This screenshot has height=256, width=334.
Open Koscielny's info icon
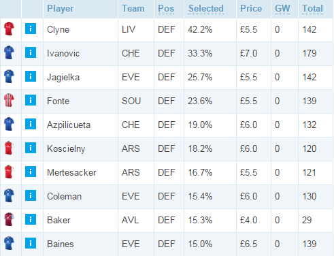[31, 148]
